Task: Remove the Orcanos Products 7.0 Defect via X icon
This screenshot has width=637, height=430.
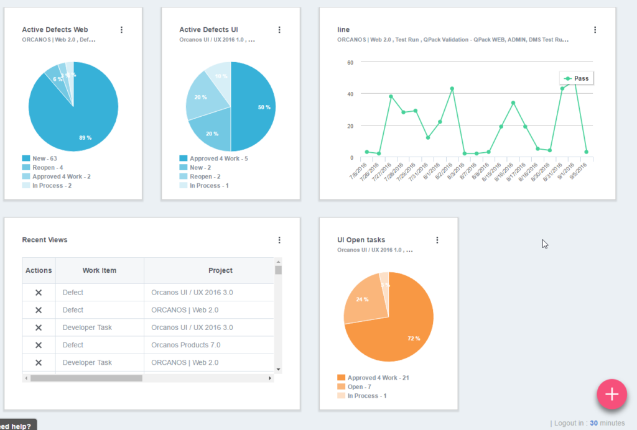Action: coord(39,345)
